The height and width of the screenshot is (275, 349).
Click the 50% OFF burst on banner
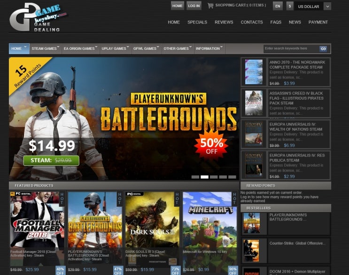(x=211, y=145)
